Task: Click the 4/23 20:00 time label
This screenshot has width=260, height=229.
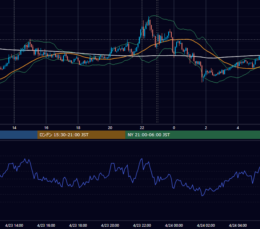Action: 110,225
